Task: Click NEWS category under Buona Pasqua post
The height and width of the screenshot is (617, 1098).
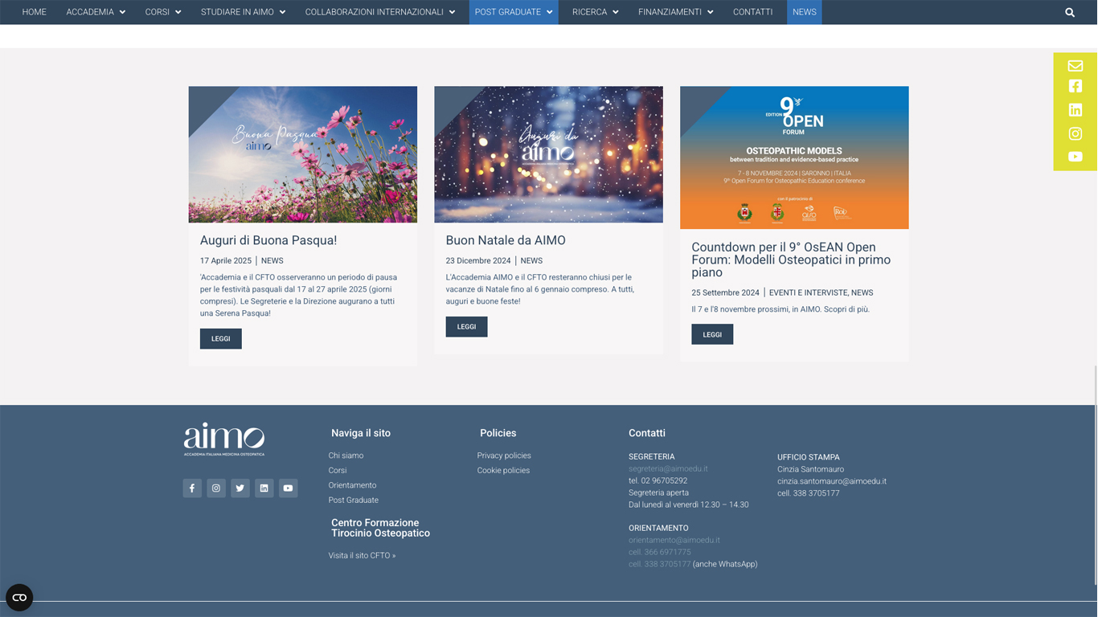Action: click(272, 261)
